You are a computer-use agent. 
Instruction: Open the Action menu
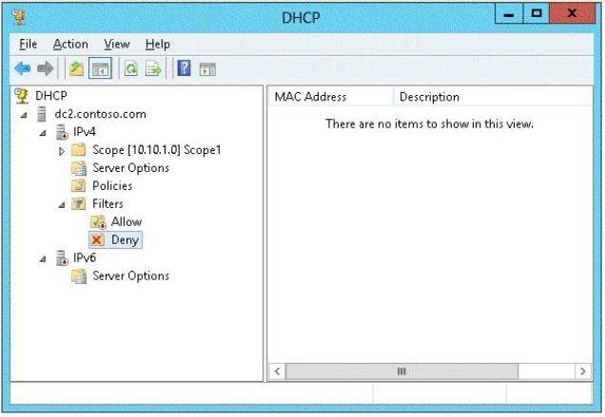pyautogui.click(x=70, y=45)
